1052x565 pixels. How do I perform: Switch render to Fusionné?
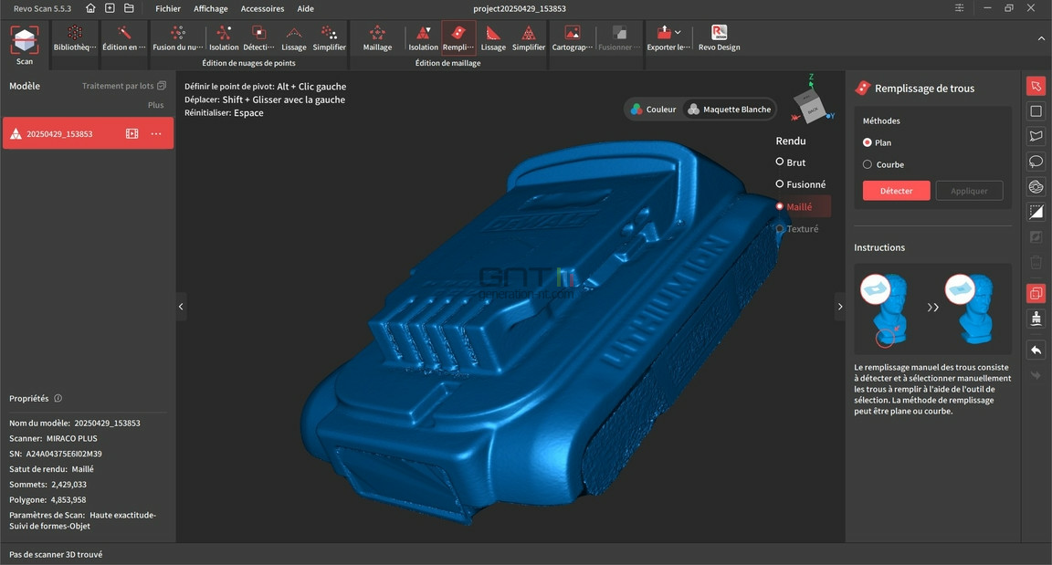(x=800, y=184)
